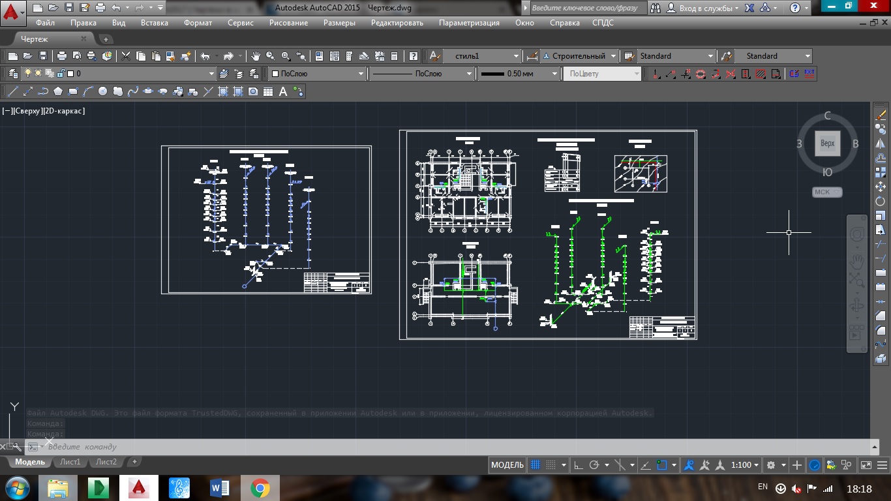Image resolution: width=891 pixels, height=501 pixels.
Task: Click the МОДЕЛЬ status bar button
Action: point(507,465)
